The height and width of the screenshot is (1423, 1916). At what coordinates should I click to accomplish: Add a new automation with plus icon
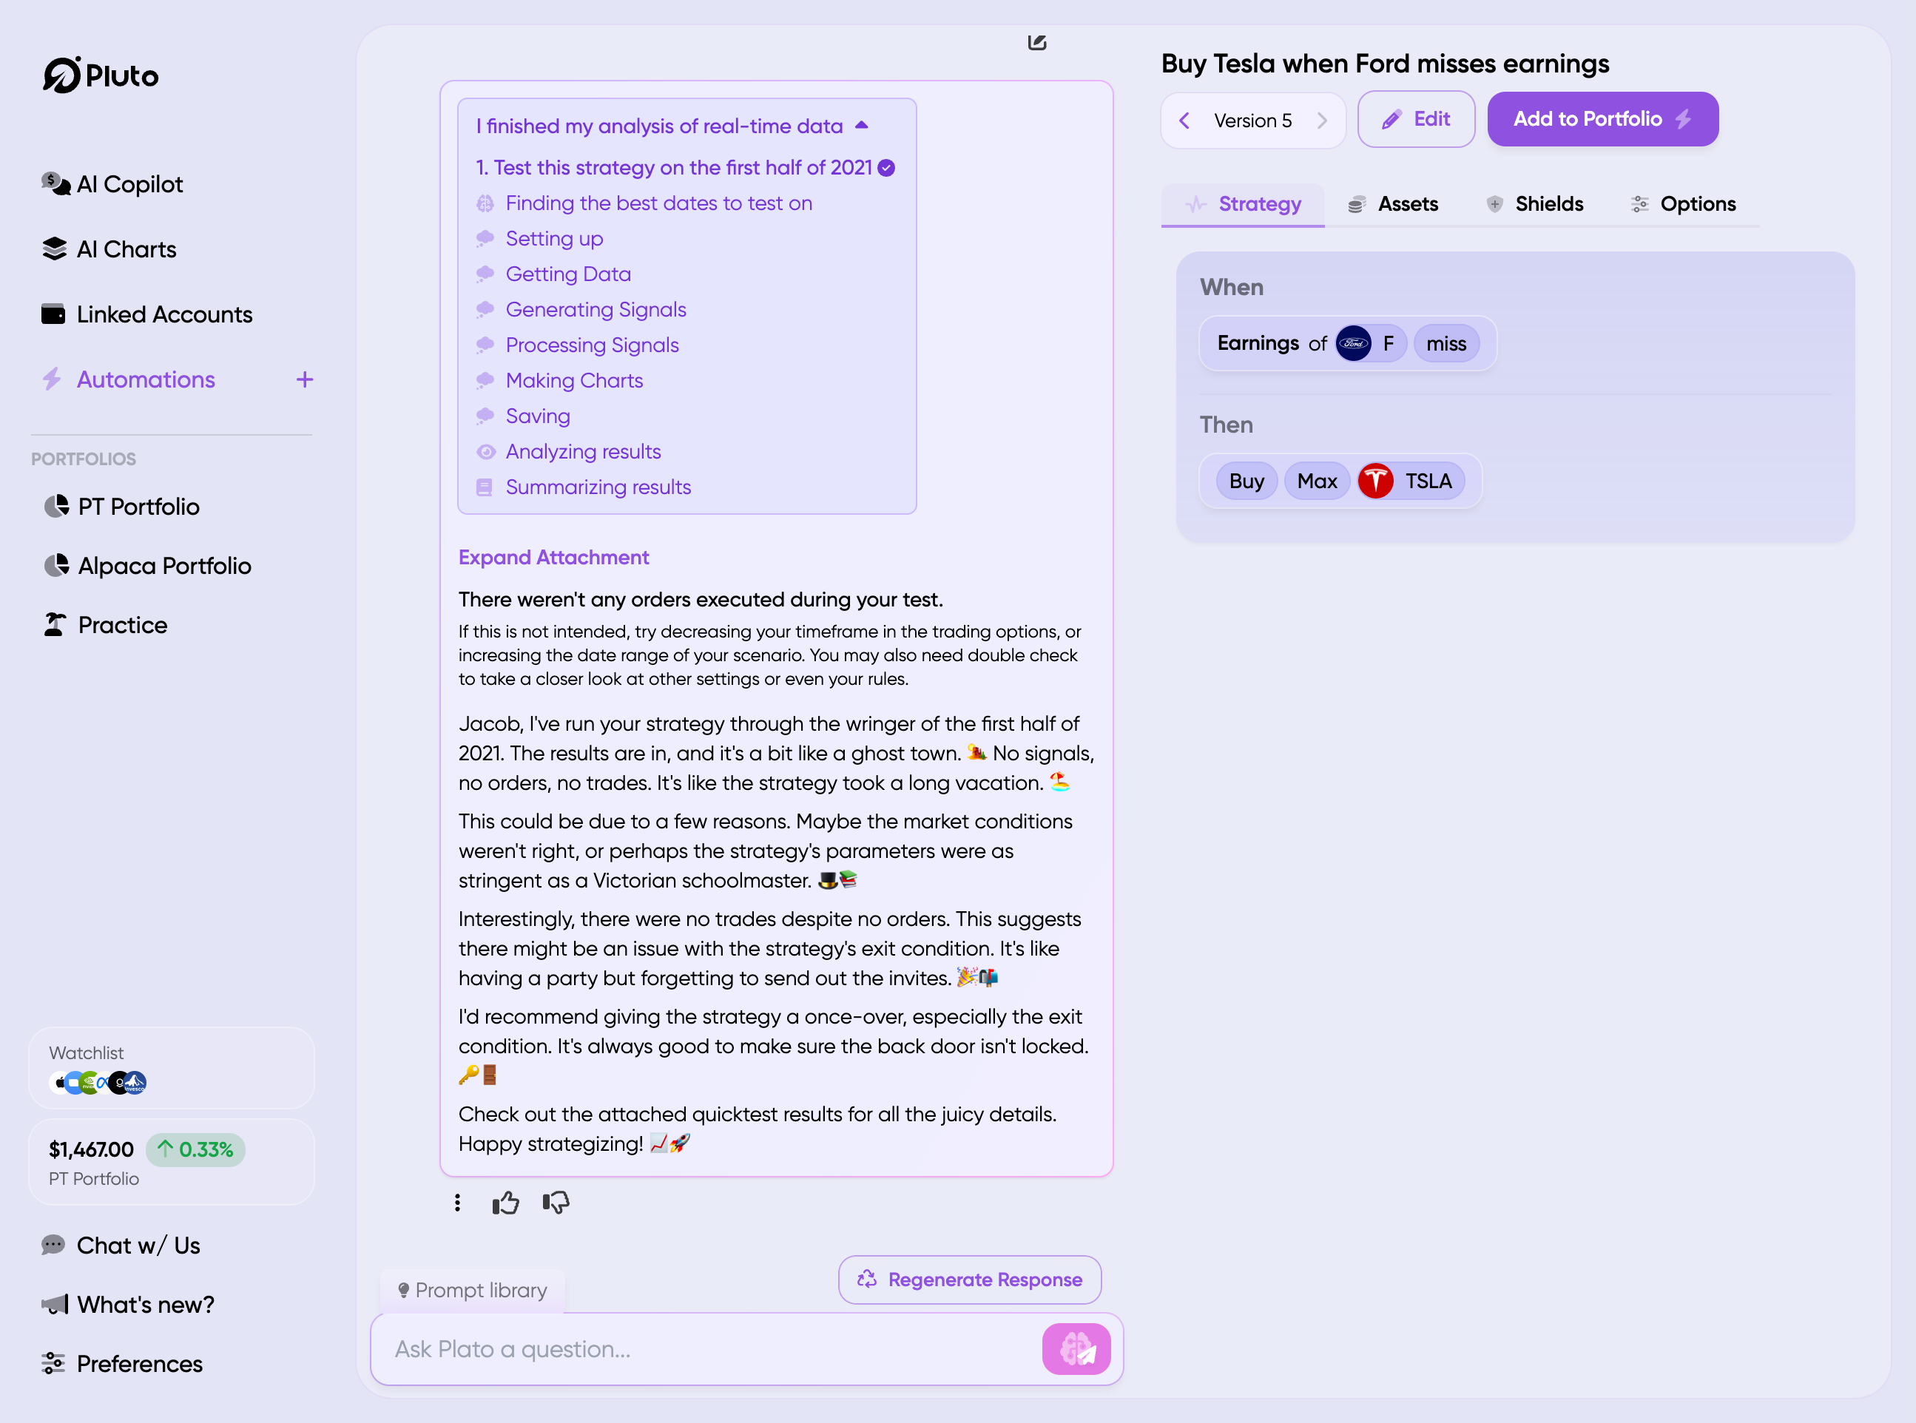304,380
